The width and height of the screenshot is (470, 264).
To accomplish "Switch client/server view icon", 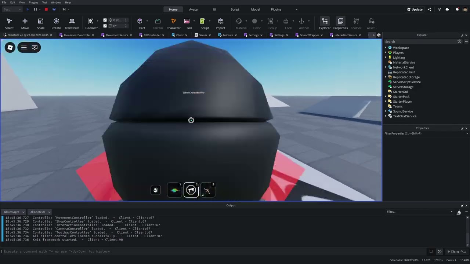I will 54,9.
